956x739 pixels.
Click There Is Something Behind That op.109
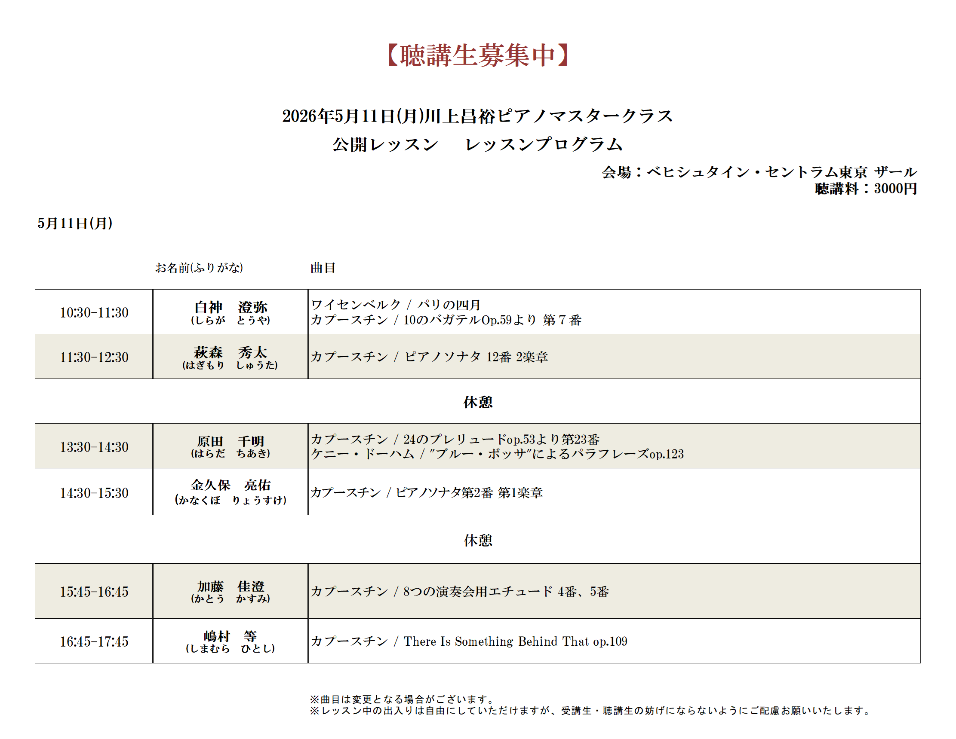[515, 641]
